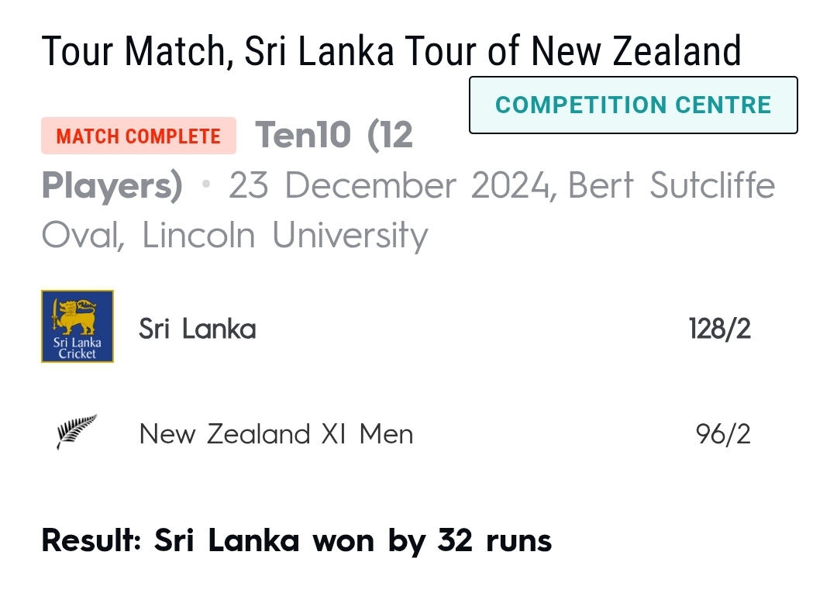
Task: Click the year 2024 in match details
Action: coord(510,186)
